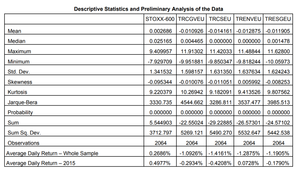Click the Mean row label
The width and height of the screenshot is (304, 174).
point(14,31)
